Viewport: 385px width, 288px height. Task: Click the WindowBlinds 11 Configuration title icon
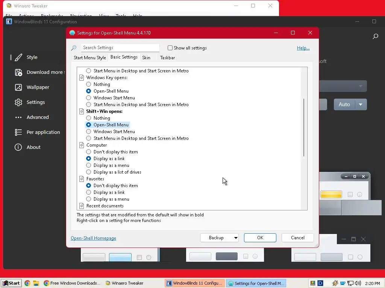[9, 21]
